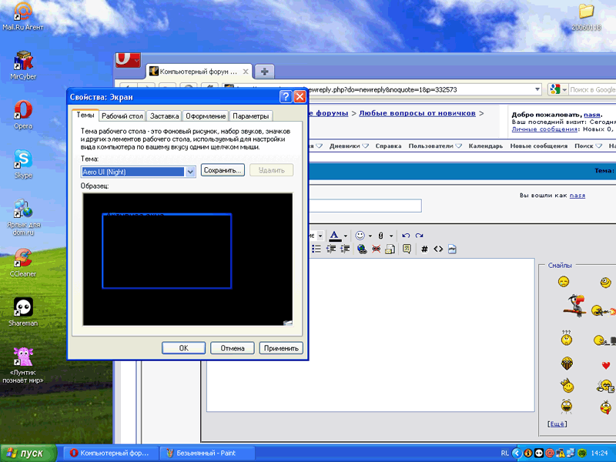
Task: Open the Shareman desktop icon
Action: [x=23, y=313]
